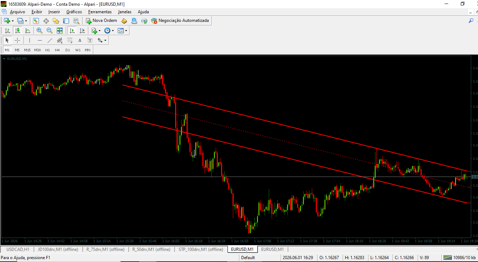Switch chart to line chart icon

click(27, 31)
